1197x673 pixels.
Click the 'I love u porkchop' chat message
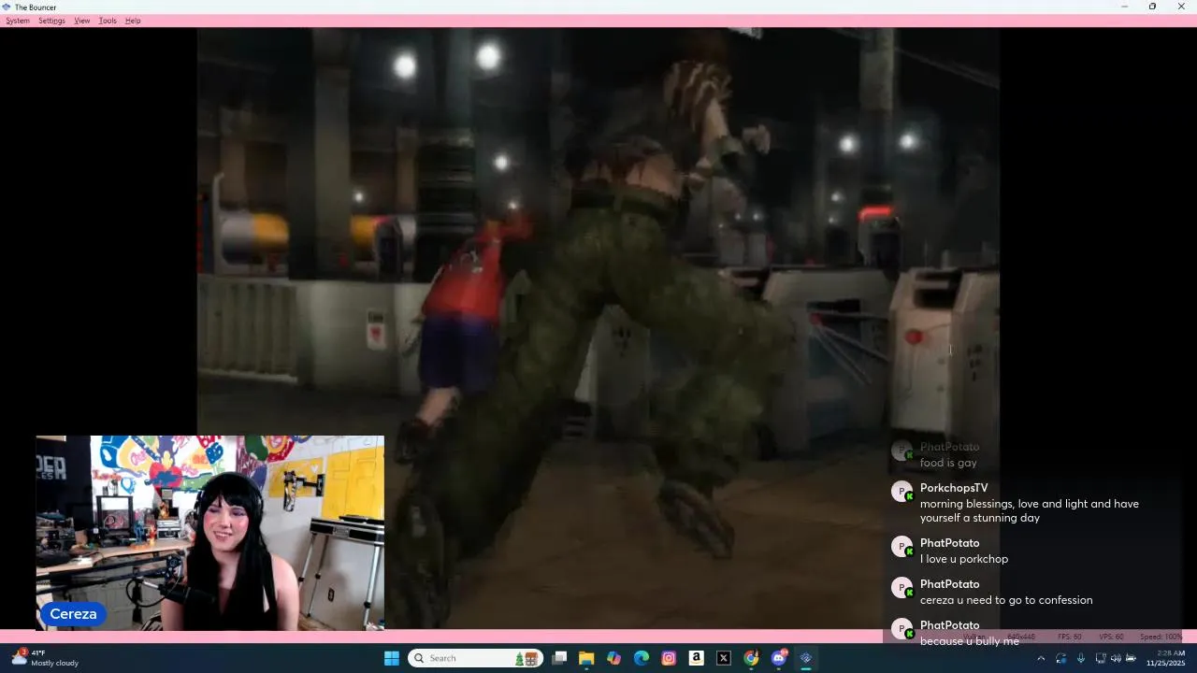[964, 559]
